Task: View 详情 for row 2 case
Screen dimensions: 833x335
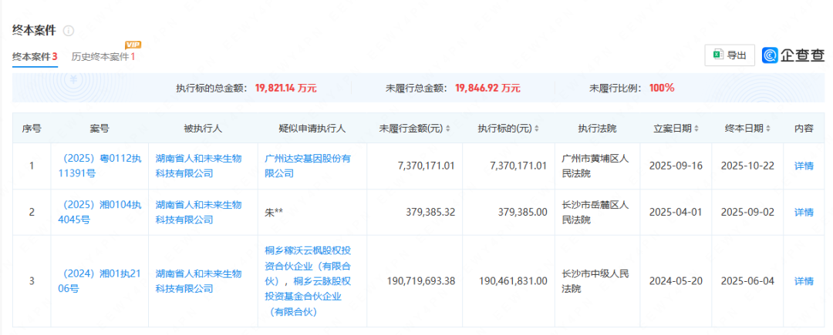Action: click(804, 212)
